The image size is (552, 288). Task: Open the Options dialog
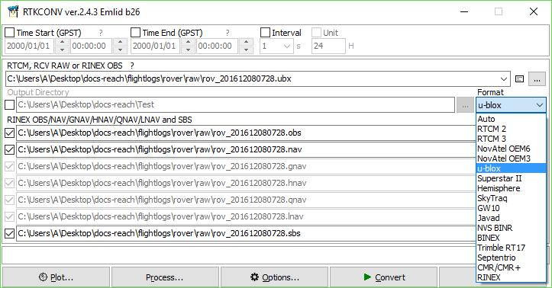tap(275, 277)
